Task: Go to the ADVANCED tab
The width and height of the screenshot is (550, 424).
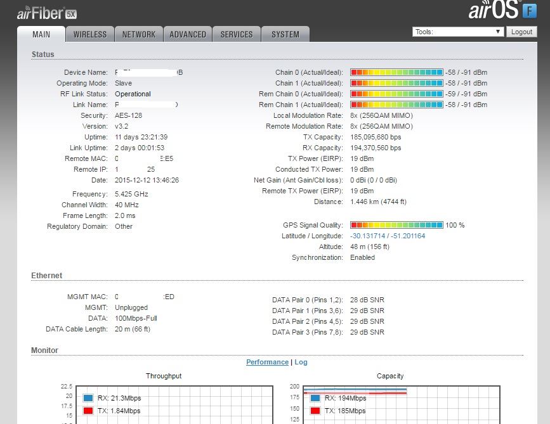Action: 188,34
